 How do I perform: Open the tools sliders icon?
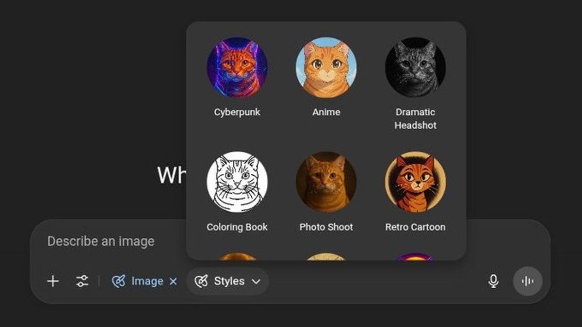(x=82, y=281)
